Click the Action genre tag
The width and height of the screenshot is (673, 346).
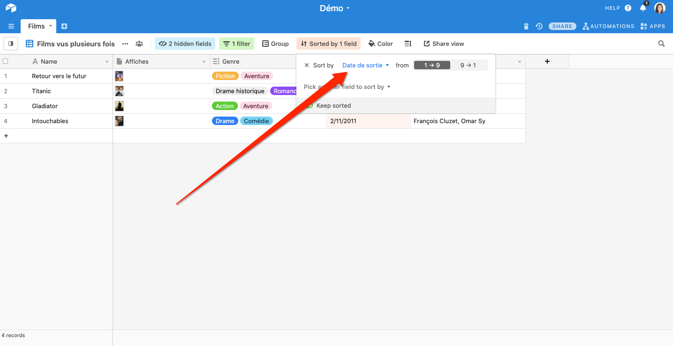[225, 106]
